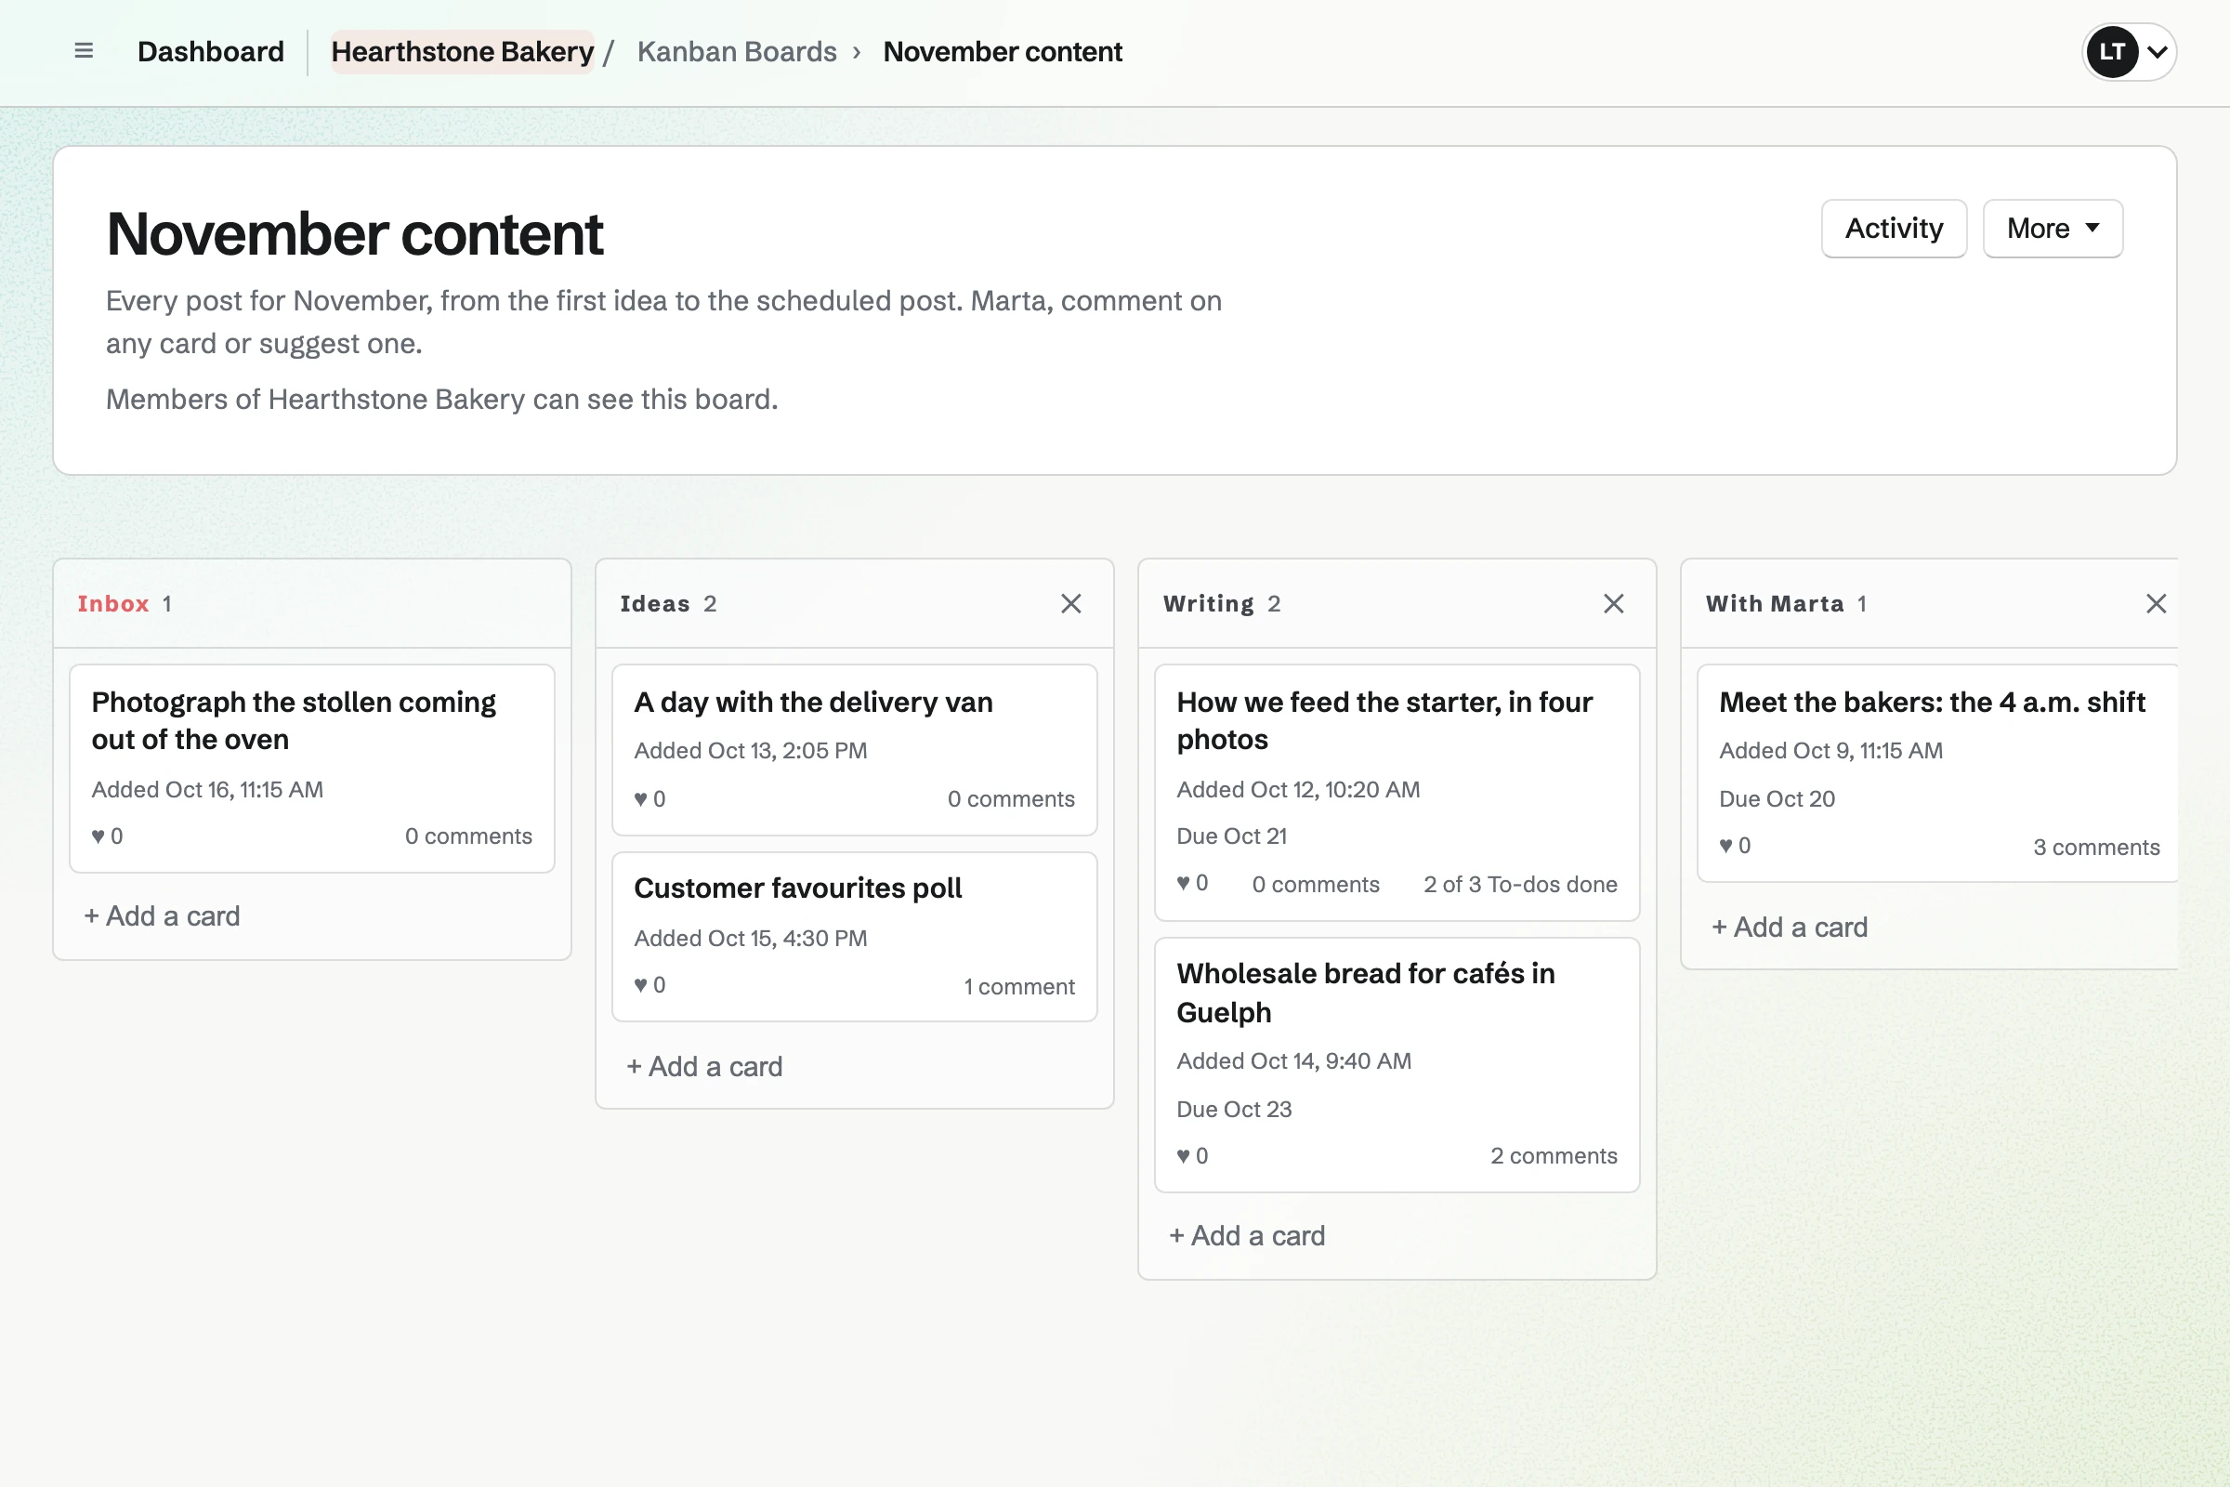Image resolution: width=2230 pixels, height=1487 pixels.
Task: Collapse the Writing column with X icon
Action: tap(1613, 604)
